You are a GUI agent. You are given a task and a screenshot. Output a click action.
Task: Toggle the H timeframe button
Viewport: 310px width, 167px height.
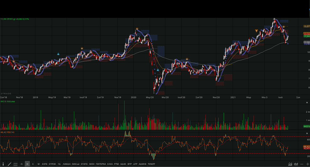pyautogui.click(x=27, y=164)
